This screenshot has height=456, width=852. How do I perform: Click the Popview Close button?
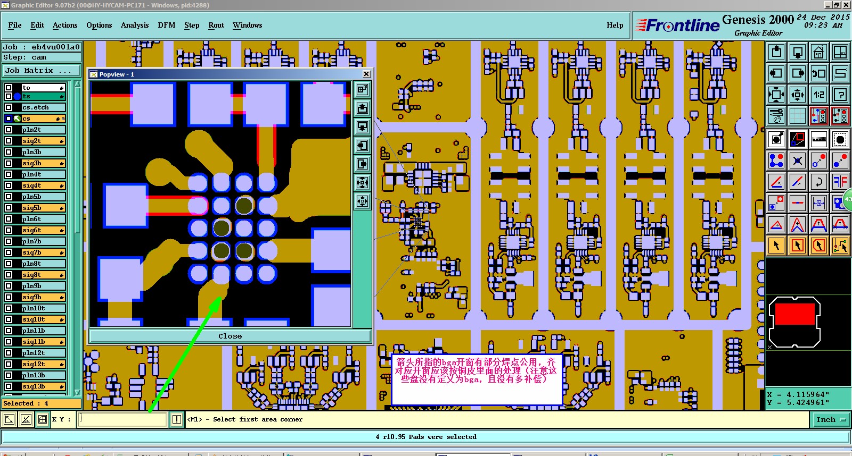pyautogui.click(x=230, y=336)
